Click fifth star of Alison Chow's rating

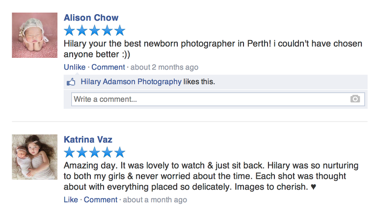(x=120, y=31)
